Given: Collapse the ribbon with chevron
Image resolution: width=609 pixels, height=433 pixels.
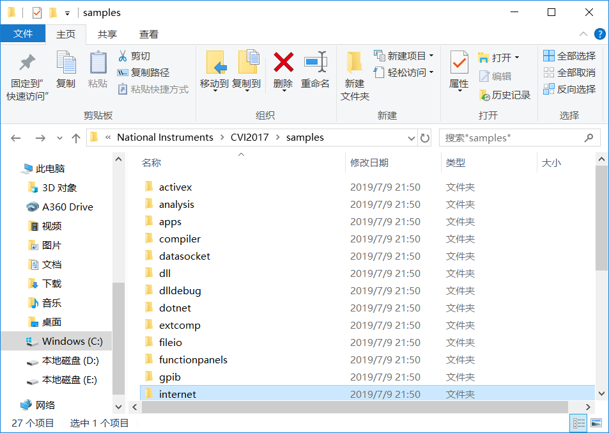Looking at the screenshot, I should click(x=583, y=34).
